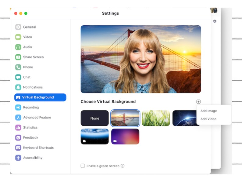Click the Audio headphones icon
242x182 pixels.
pos(18,47)
